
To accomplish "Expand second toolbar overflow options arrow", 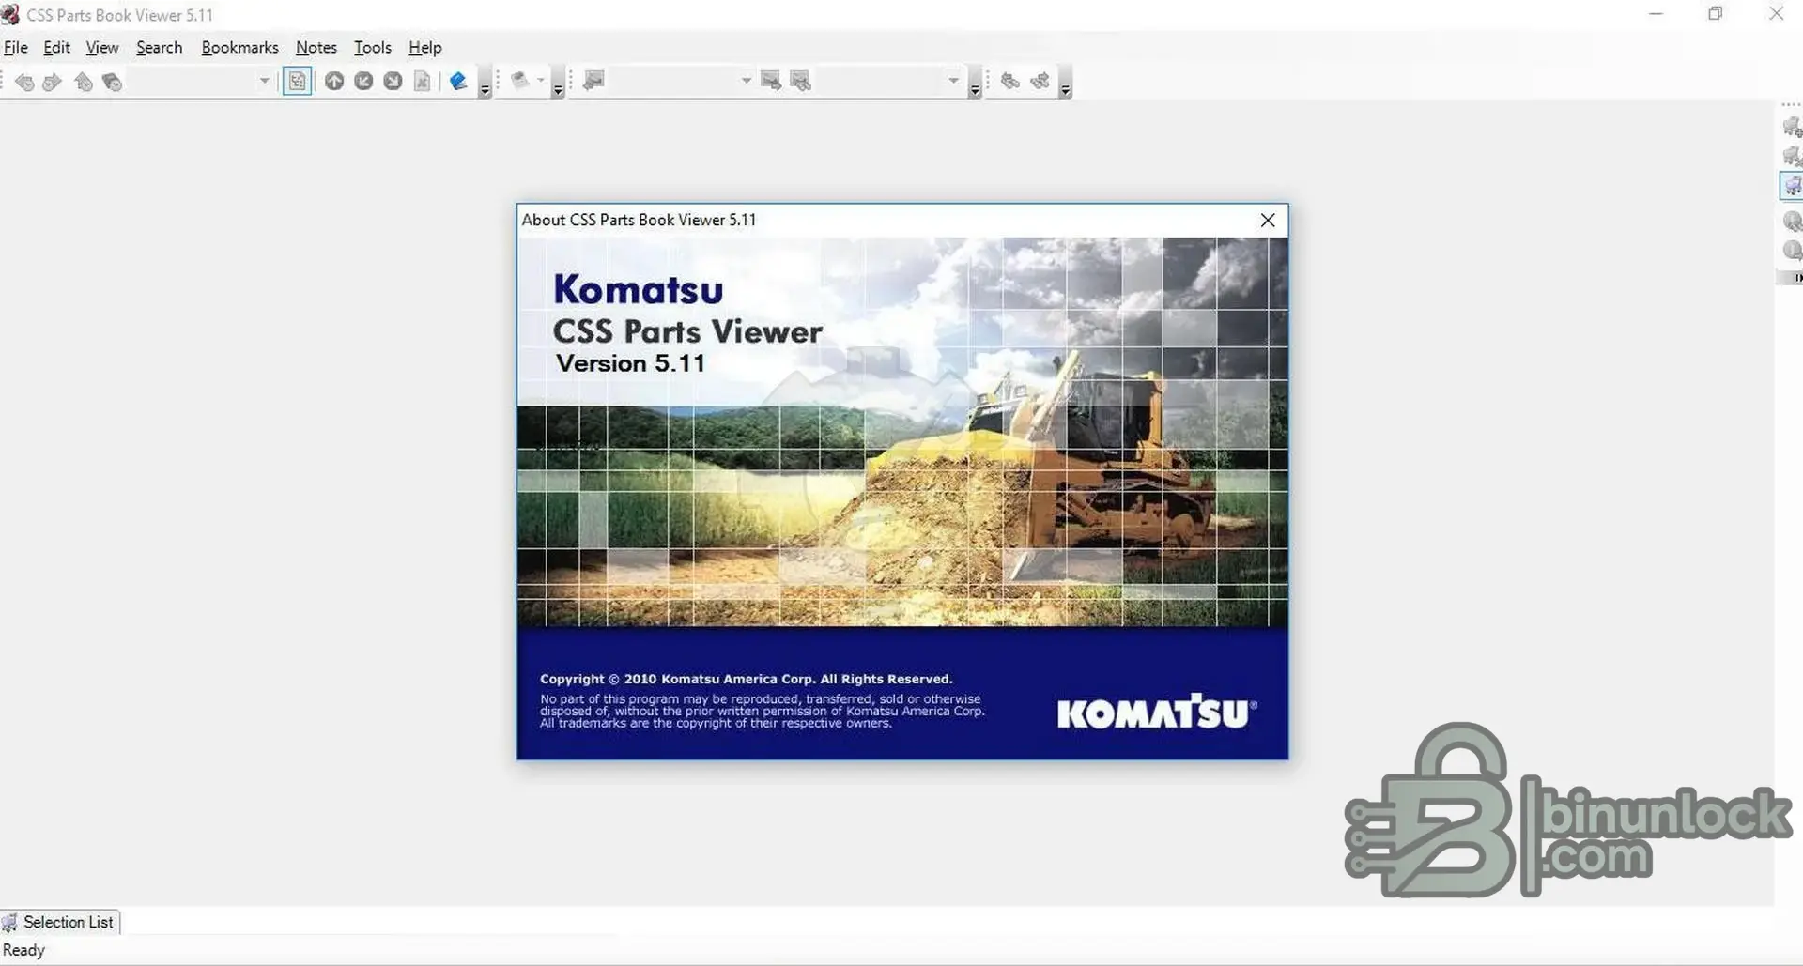I will tap(558, 84).
